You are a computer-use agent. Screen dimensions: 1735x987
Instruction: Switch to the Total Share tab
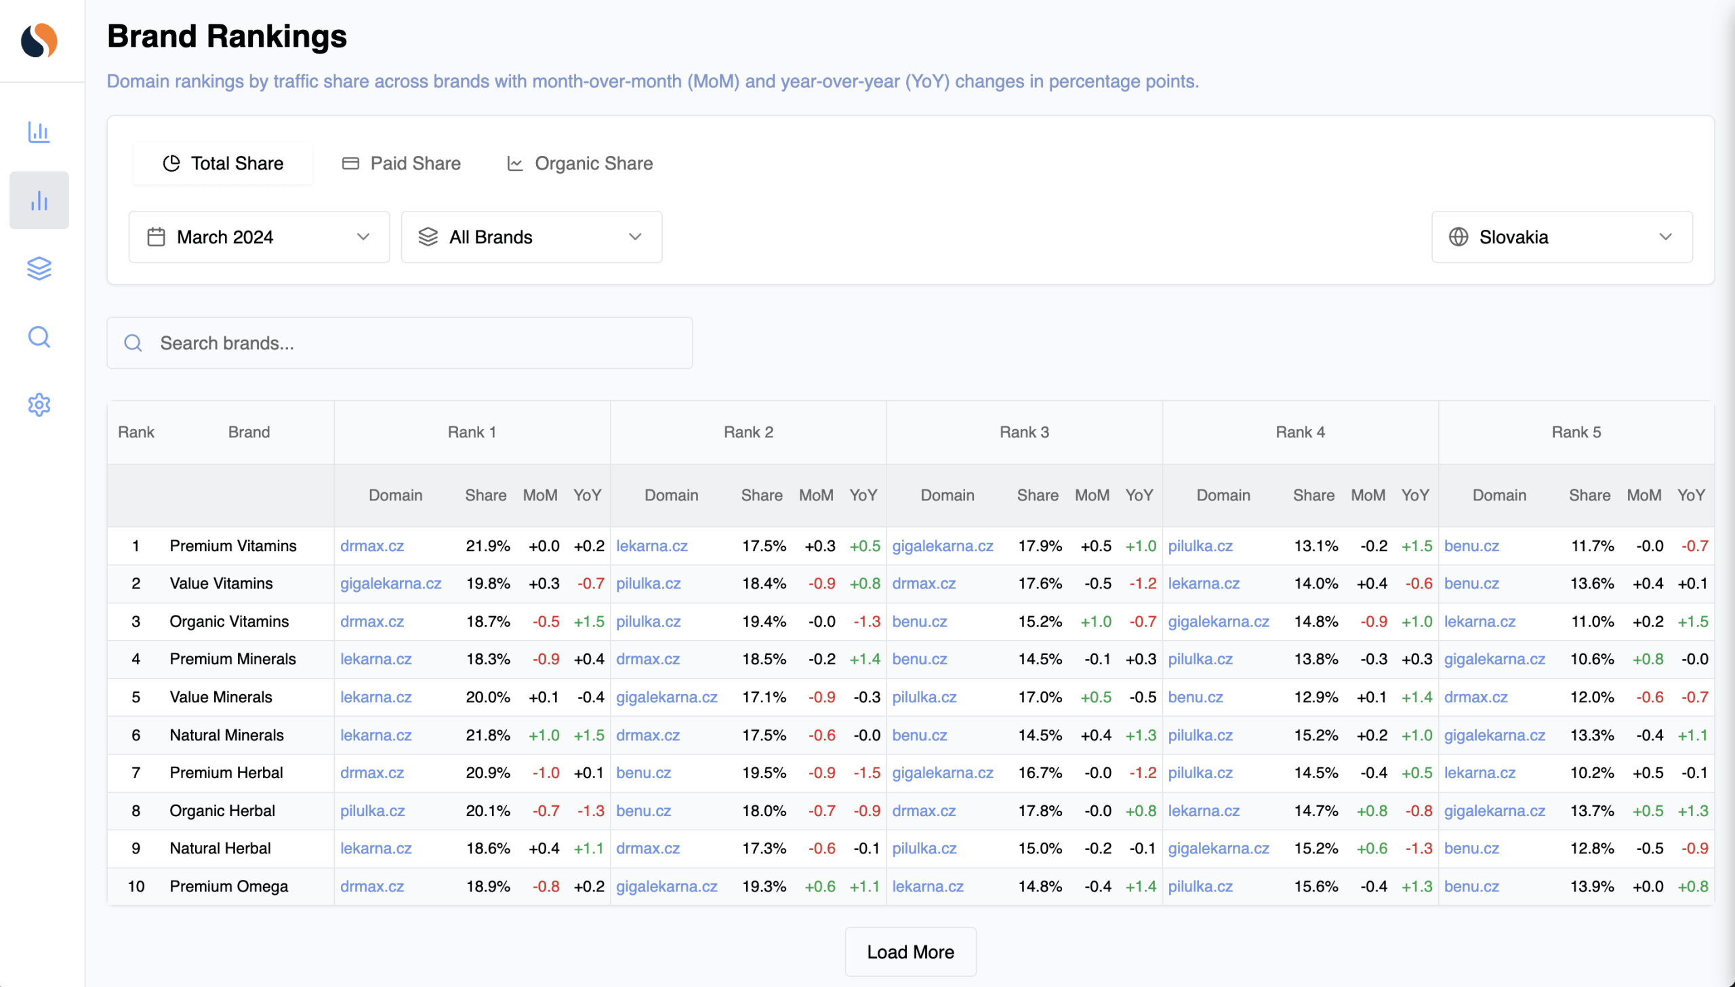(223, 163)
